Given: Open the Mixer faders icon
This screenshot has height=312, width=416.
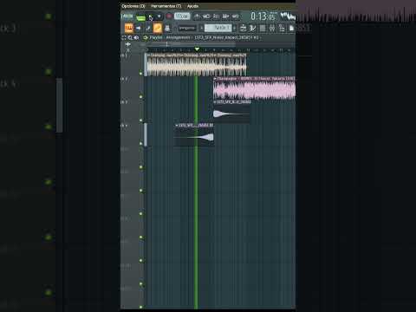Looking at the screenshot, I should click(x=272, y=28).
